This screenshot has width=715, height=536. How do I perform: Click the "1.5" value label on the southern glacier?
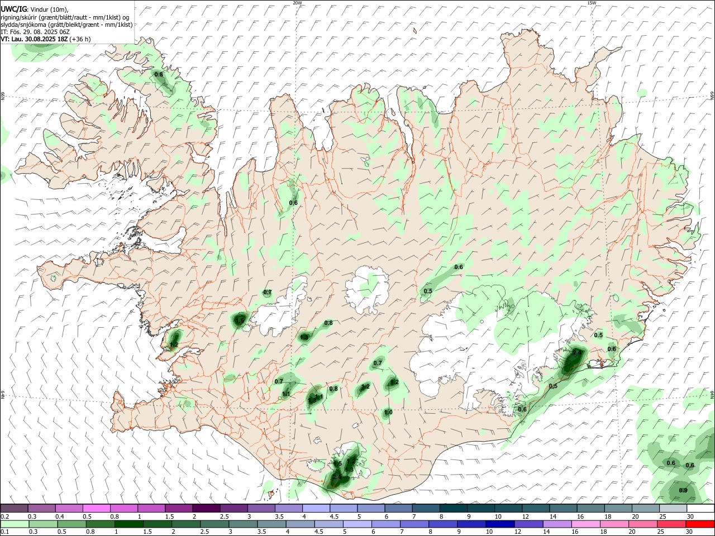coord(337,464)
